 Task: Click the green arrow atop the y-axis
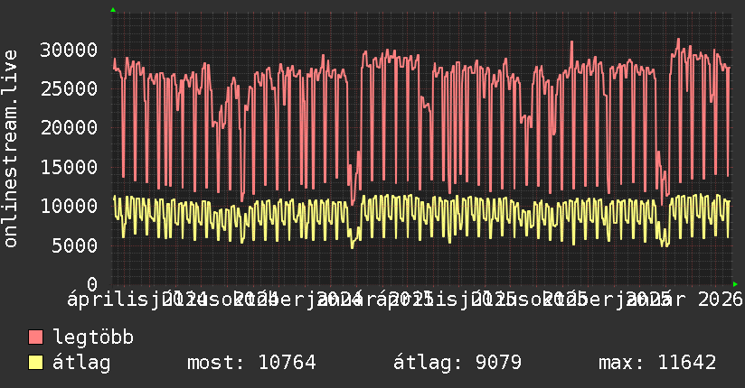click(113, 10)
